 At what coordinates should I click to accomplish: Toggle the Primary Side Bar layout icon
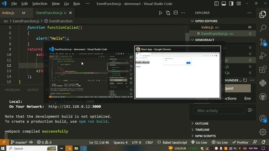click(216, 4)
